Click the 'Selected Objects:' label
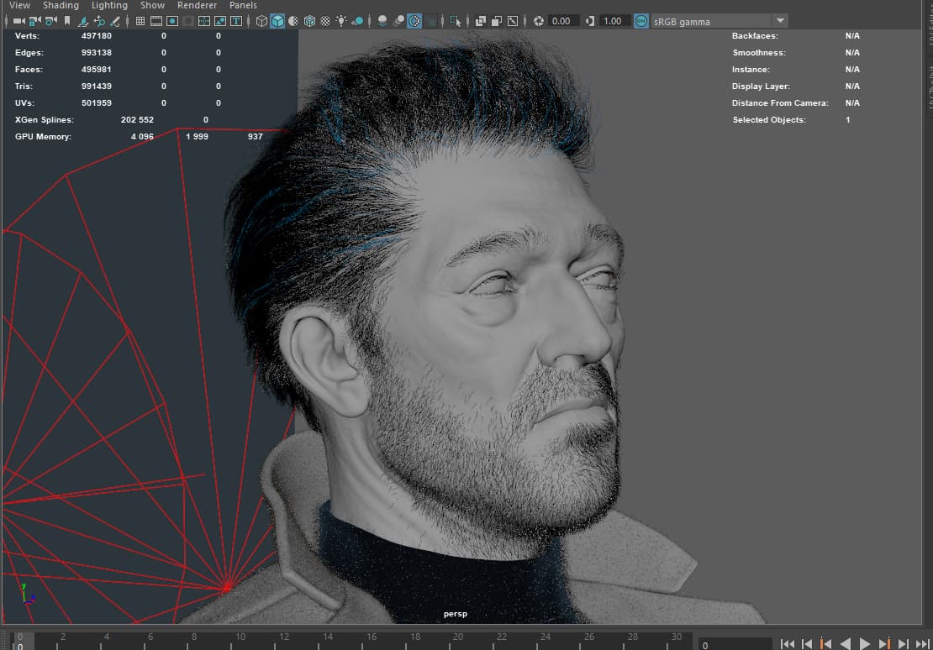This screenshot has height=650, width=933. point(769,119)
